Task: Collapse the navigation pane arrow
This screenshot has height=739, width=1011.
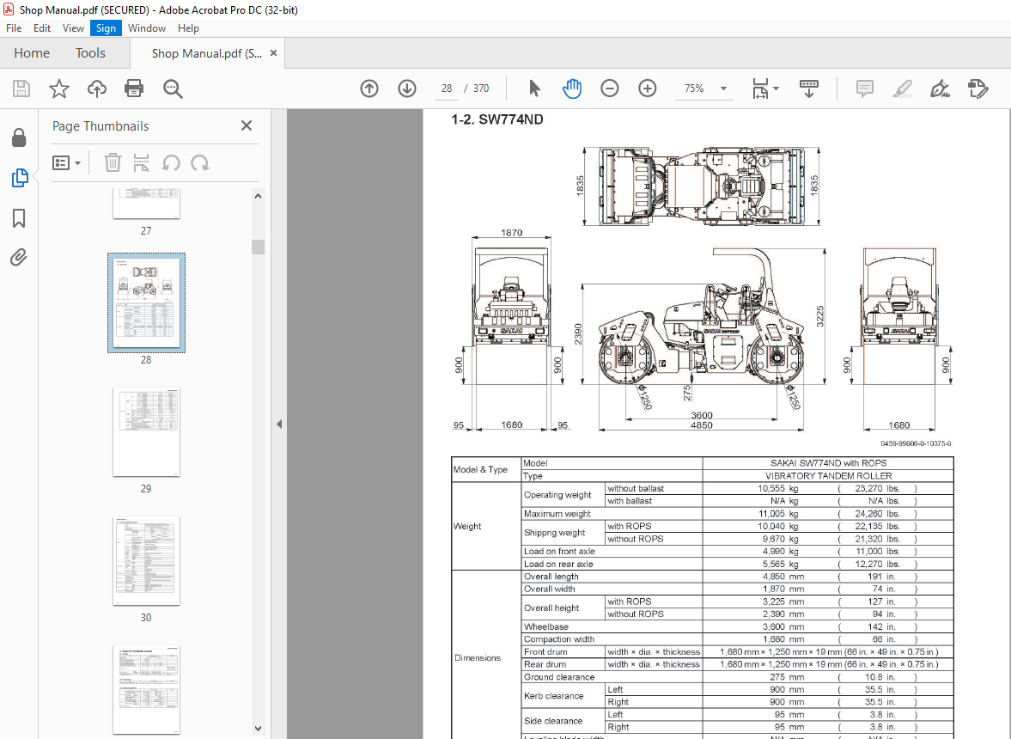Action: point(278,424)
